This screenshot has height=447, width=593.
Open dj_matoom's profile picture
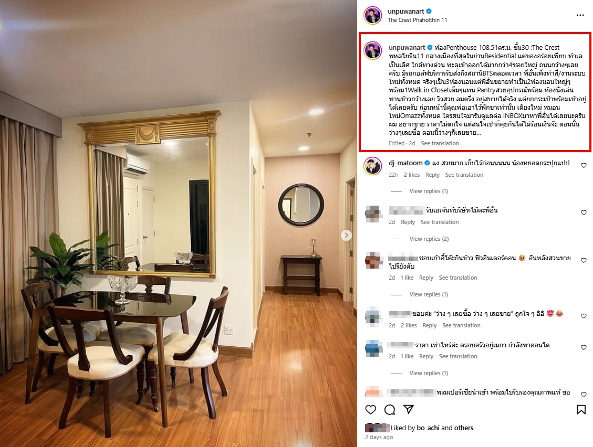point(373,166)
